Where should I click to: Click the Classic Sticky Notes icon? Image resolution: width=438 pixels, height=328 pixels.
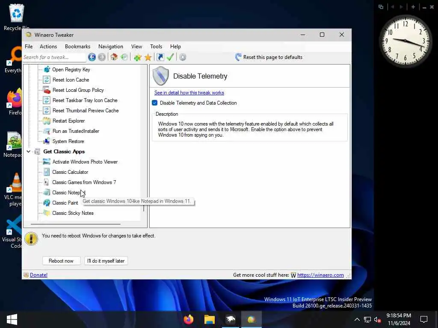point(47,213)
